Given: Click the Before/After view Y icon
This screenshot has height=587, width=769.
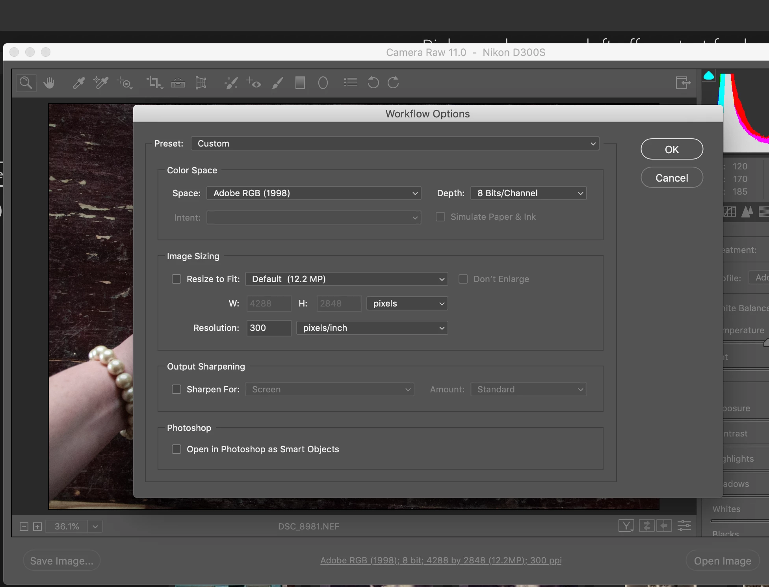Looking at the screenshot, I should pyautogui.click(x=626, y=526).
